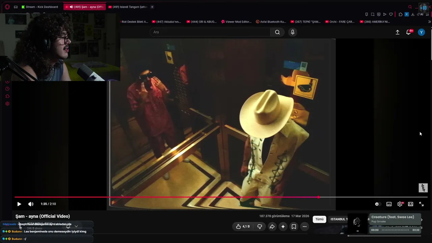Open the browser extensions menu
Viewport: 432px width, 243px height.
401,14
